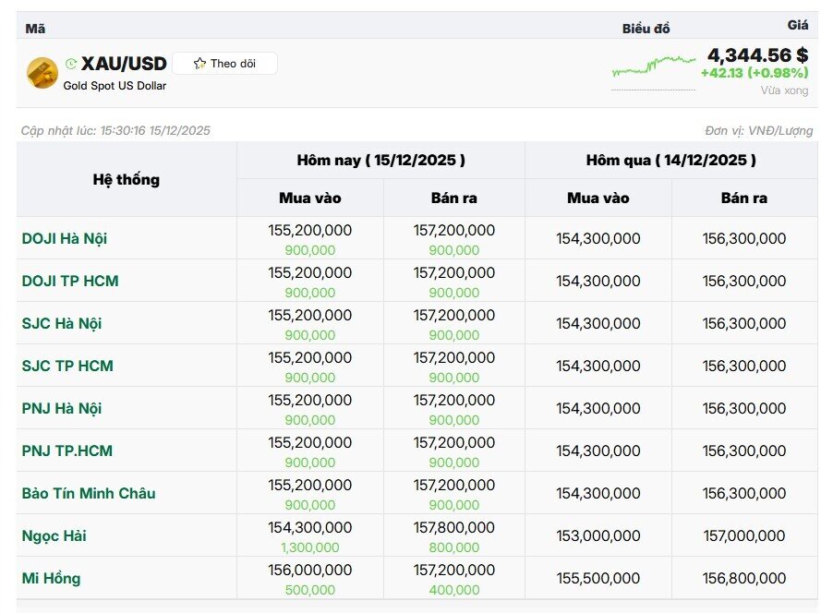Screen dimensions: 821x613
Task: Open DOJI Hà Nội price details
Action: [65, 238]
